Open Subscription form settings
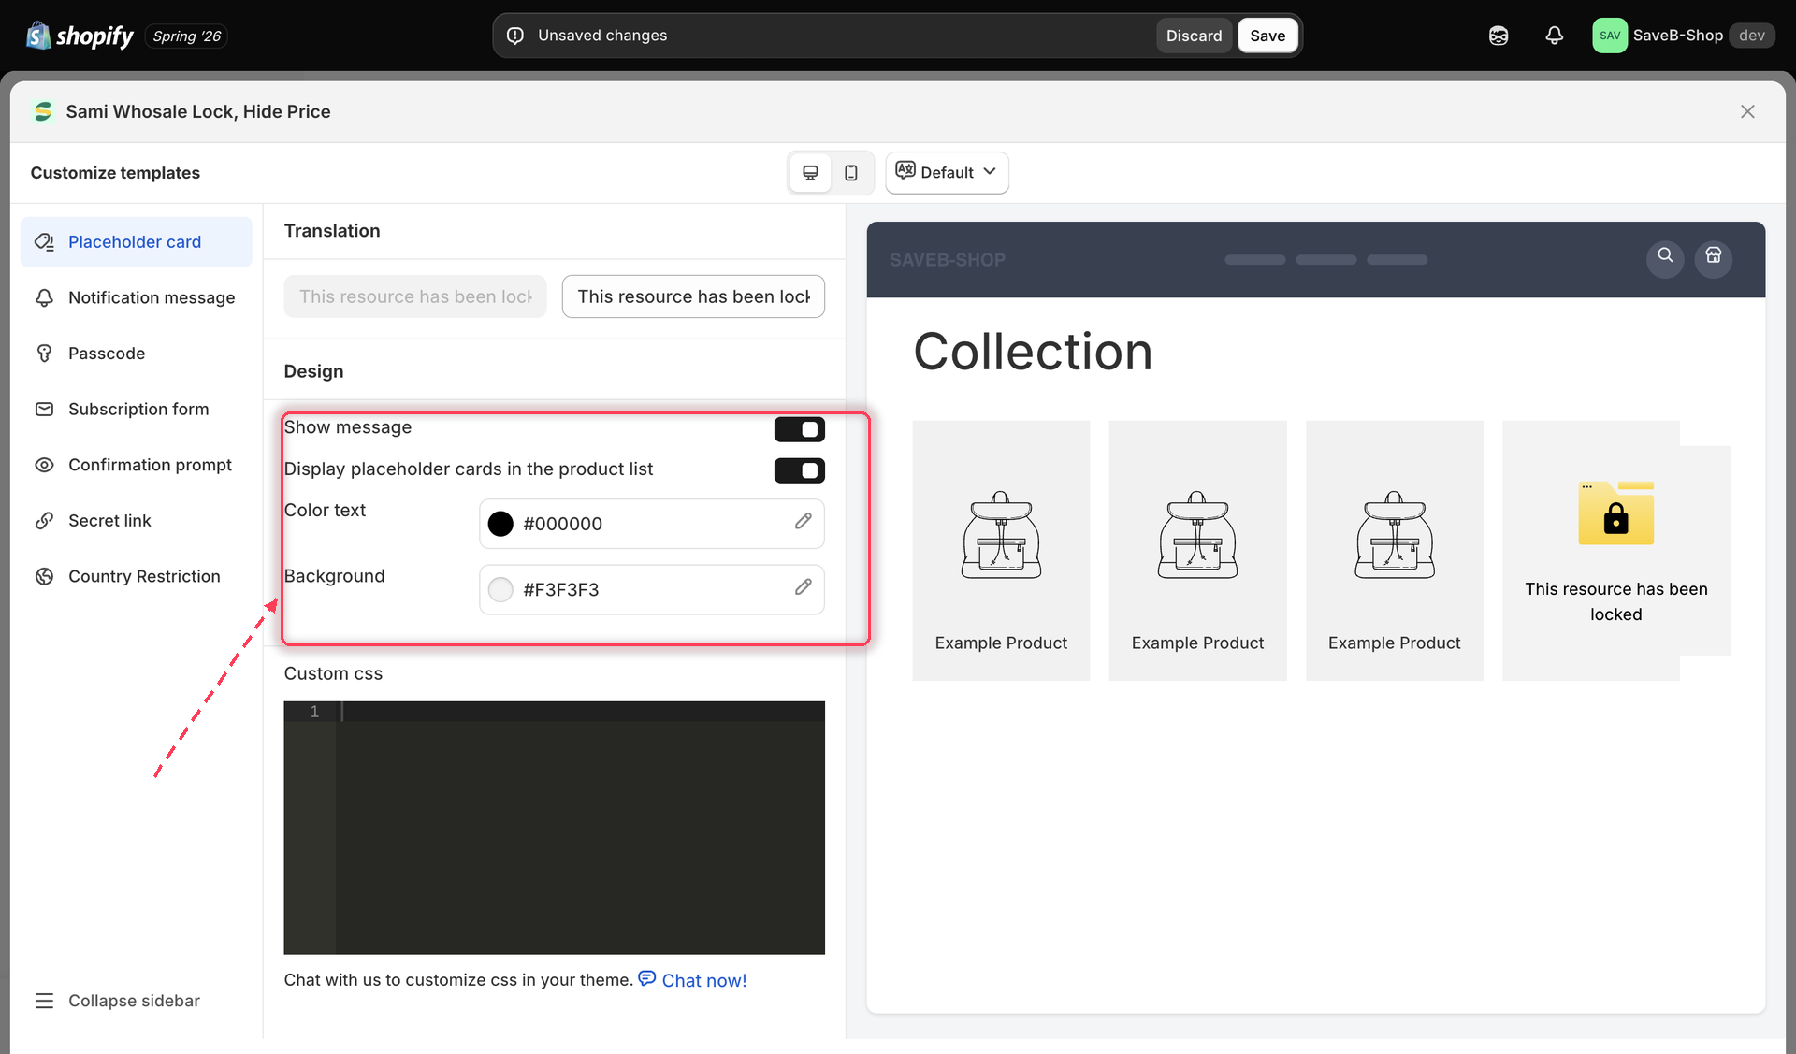 pos(137,409)
